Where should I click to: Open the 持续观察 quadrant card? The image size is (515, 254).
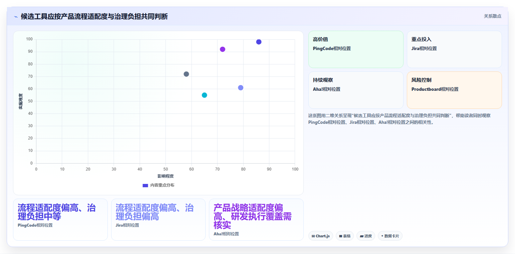click(356, 90)
